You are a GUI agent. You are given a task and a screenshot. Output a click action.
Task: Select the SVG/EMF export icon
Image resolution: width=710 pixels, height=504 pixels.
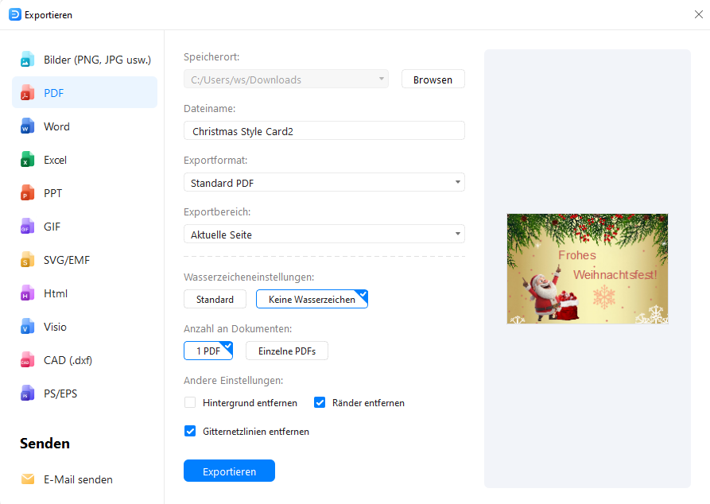[29, 260]
